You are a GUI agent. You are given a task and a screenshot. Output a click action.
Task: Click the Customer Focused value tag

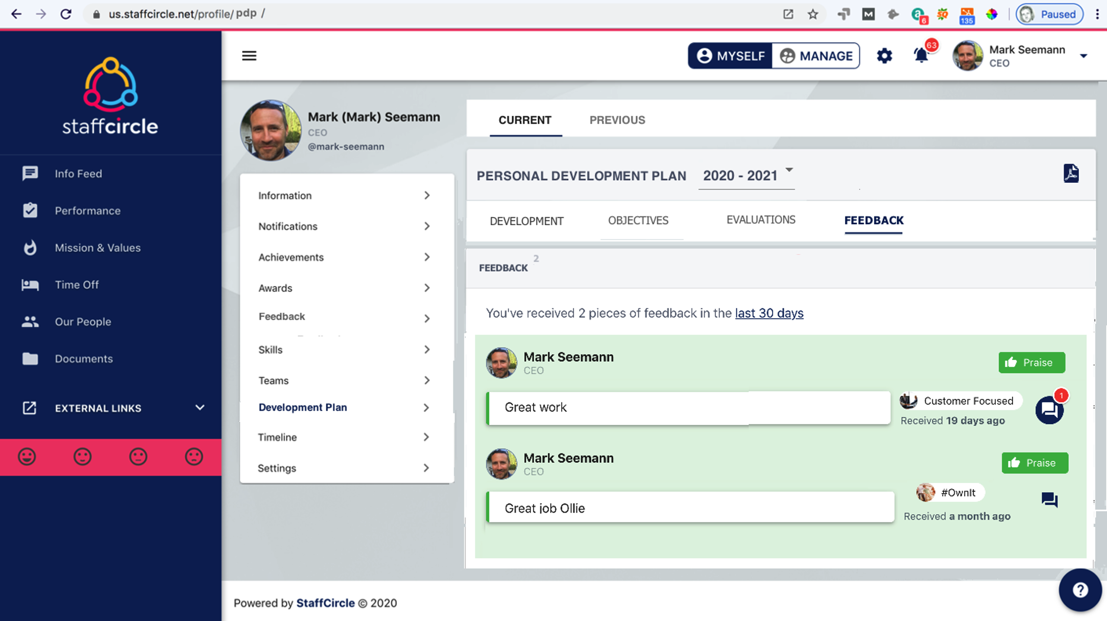[x=960, y=401]
